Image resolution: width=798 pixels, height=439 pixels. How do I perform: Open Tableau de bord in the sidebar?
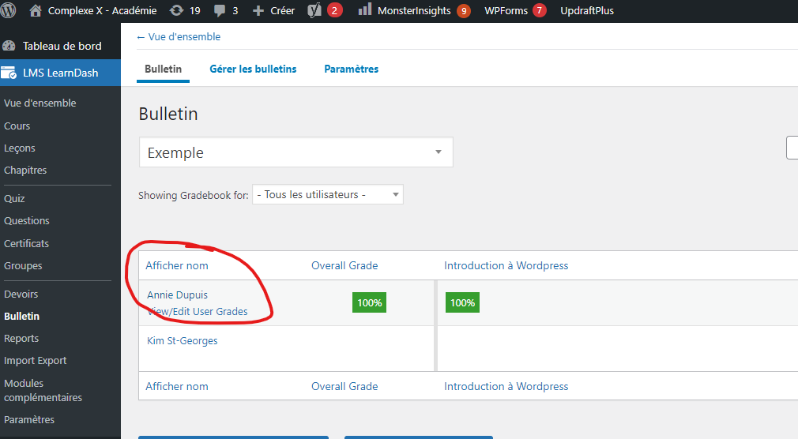point(62,46)
